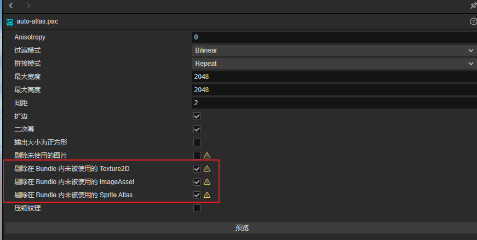The width and height of the screenshot is (477, 240).
Task: Click the 最大宽度 input field
Action: [x=334, y=77]
